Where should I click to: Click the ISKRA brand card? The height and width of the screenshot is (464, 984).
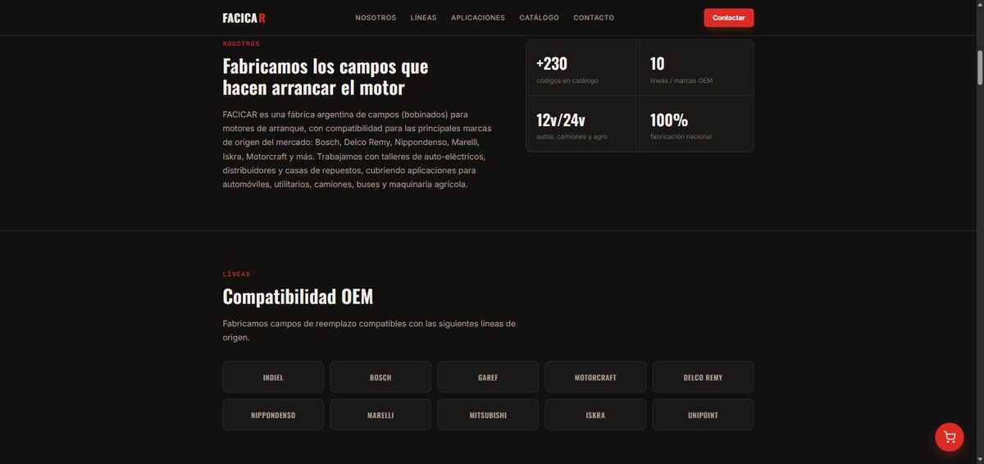click(595, 415)
